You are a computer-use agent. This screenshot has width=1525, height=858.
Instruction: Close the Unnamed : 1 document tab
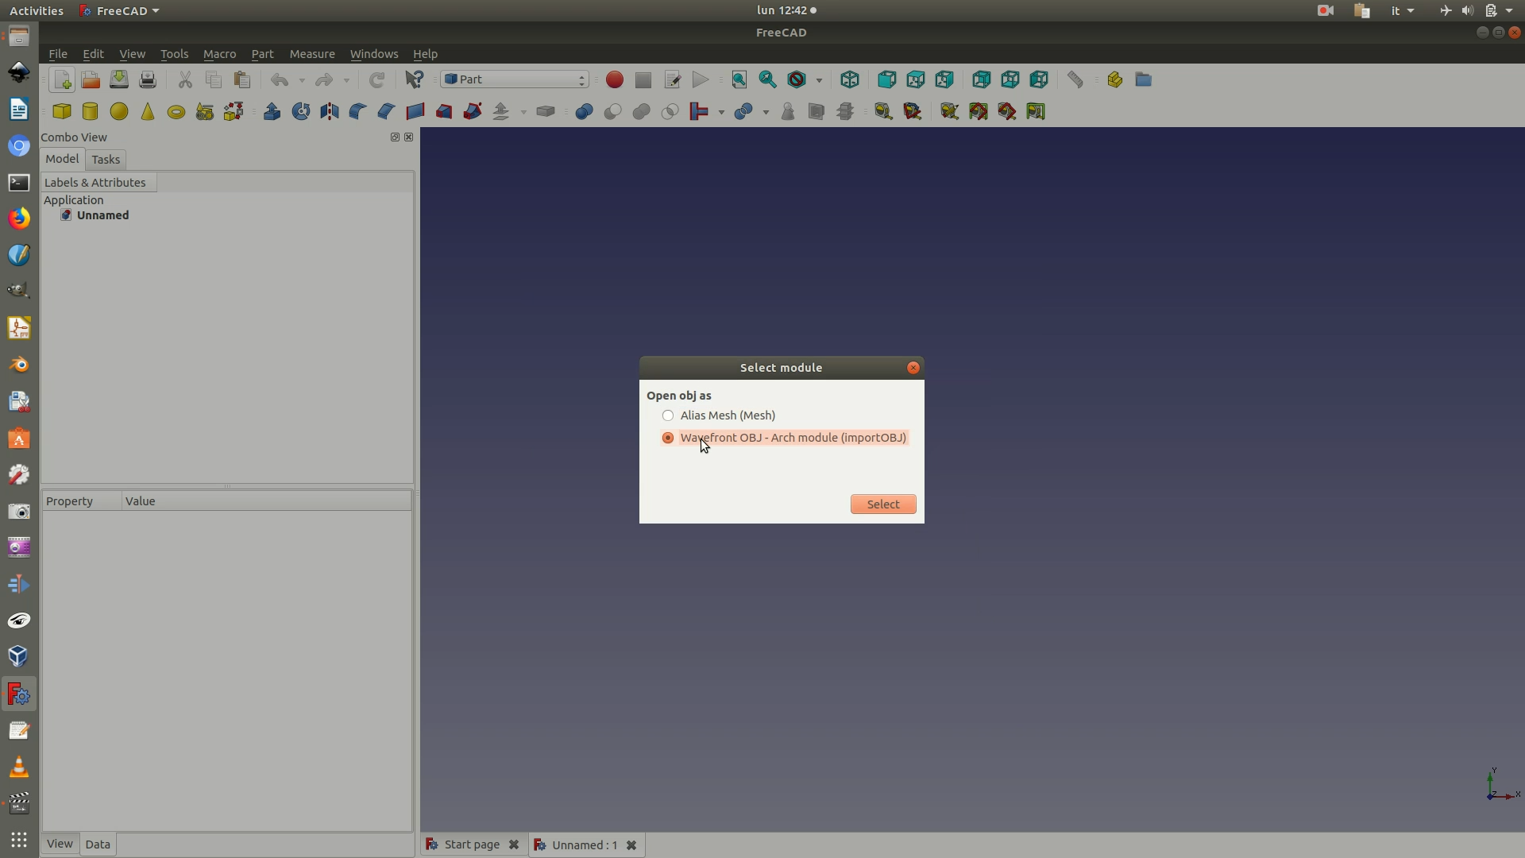(631, 845)
